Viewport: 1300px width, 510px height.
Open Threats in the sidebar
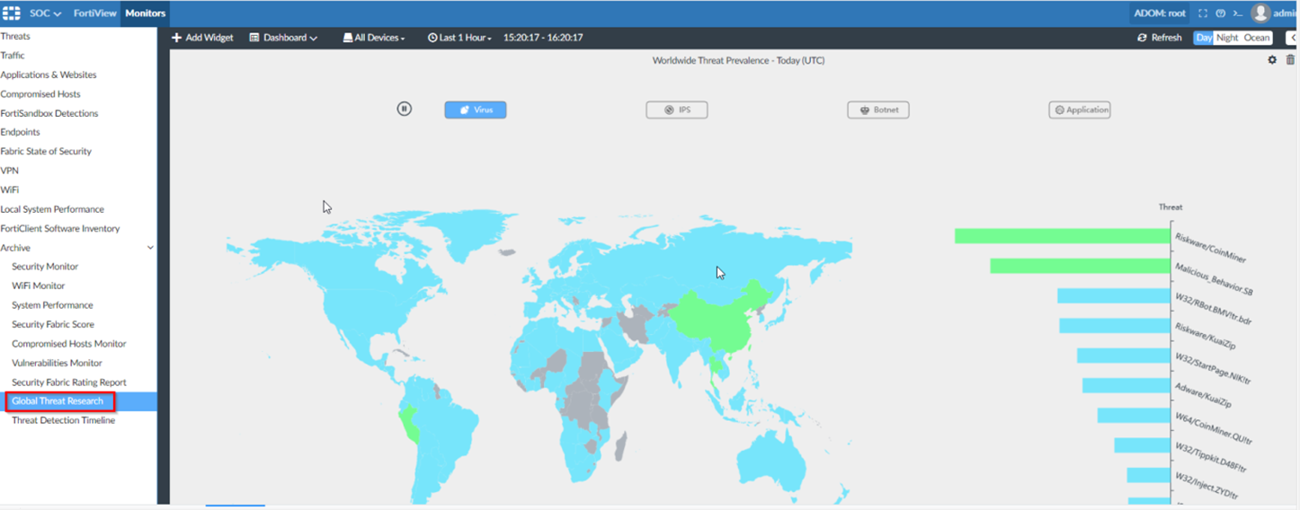[15, 36]
